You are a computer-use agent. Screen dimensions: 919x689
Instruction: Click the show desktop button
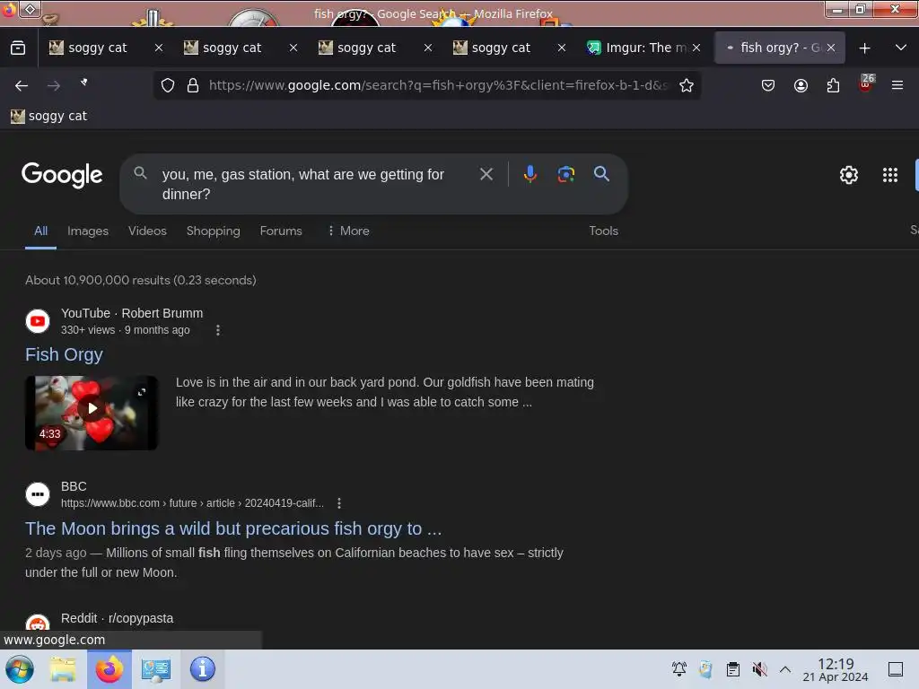[x=896, y=669]
